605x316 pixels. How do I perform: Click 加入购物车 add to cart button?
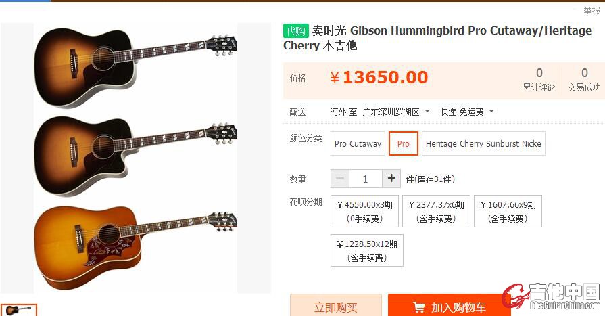click(450, 306)
